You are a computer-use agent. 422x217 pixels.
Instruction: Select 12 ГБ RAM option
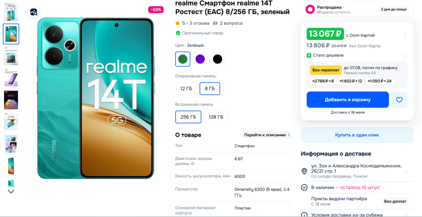186,89
